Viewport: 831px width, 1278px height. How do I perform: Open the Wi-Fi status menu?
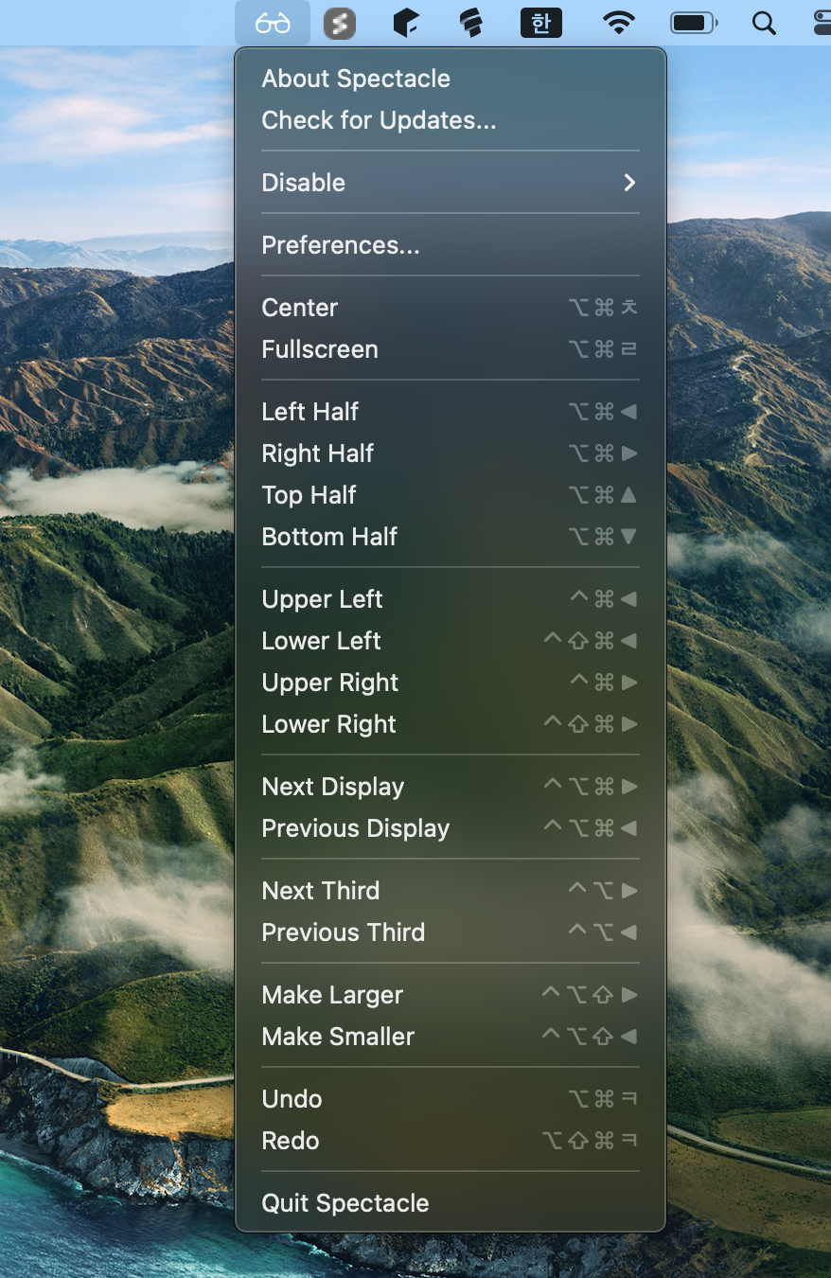pos(619,23)
